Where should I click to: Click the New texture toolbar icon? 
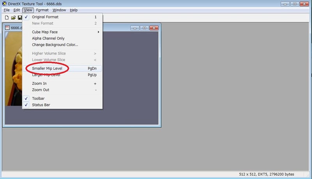(x=7, y=18)
